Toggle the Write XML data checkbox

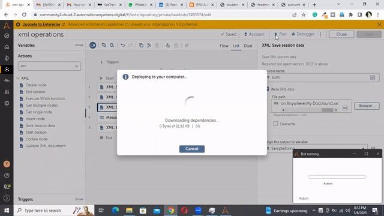268,89
